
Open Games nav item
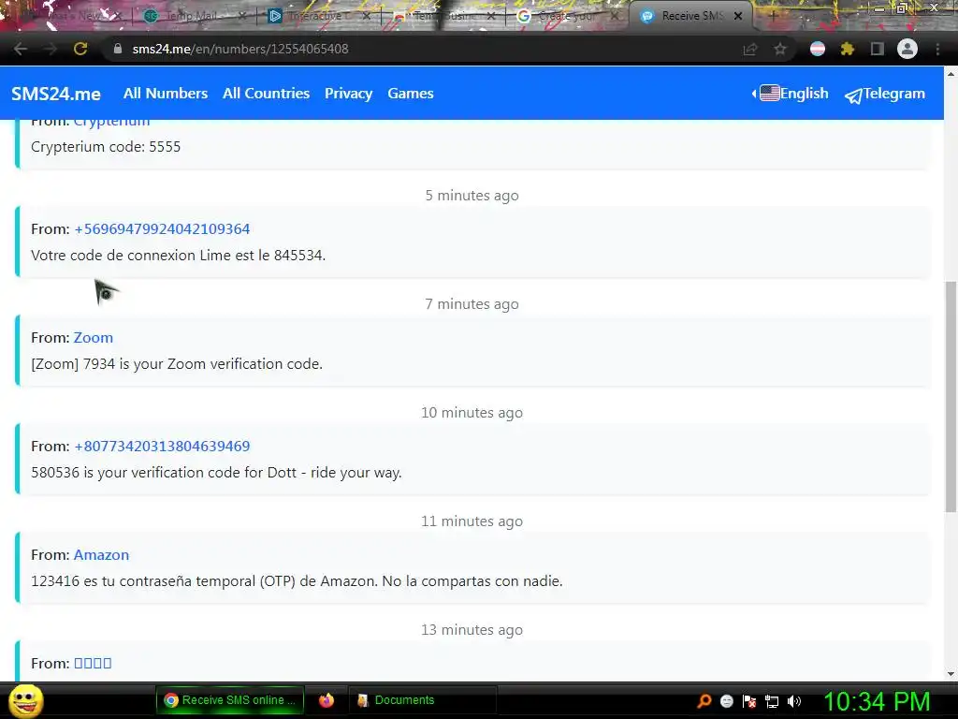411,94
